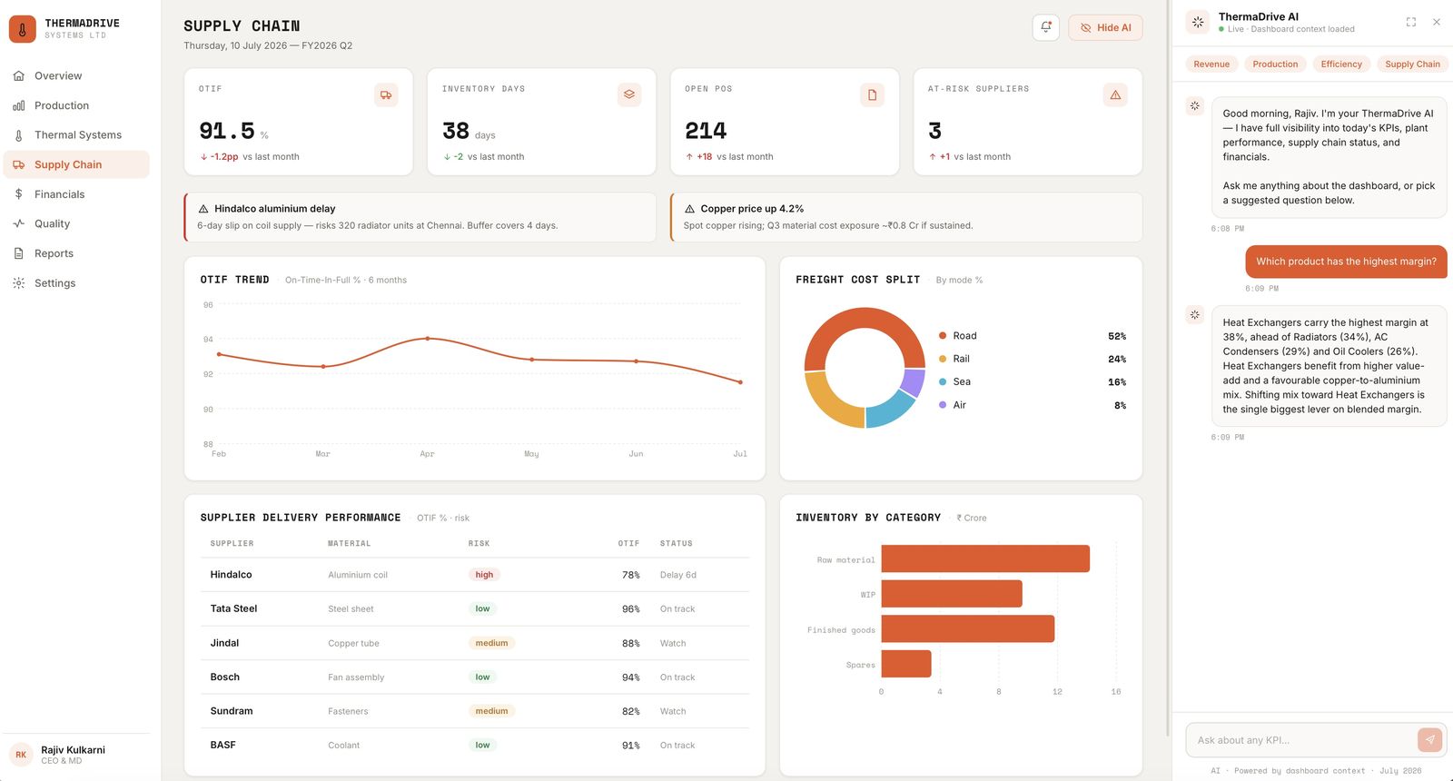Click the Inventory Days layers icon
Screen dimensions: 1453x781
pos(629,94)
